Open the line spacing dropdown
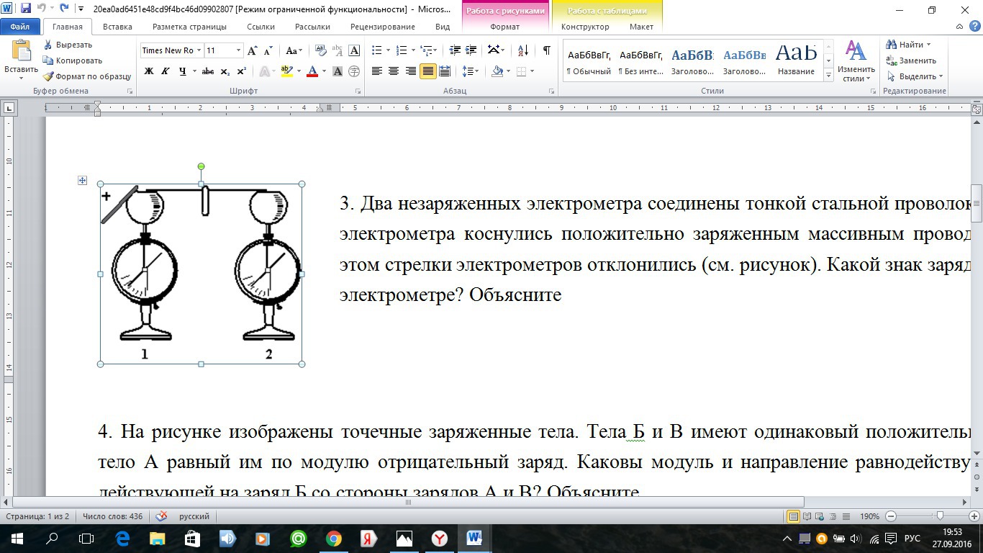Viewport: 983px width, 553px height. coord(471,71)
